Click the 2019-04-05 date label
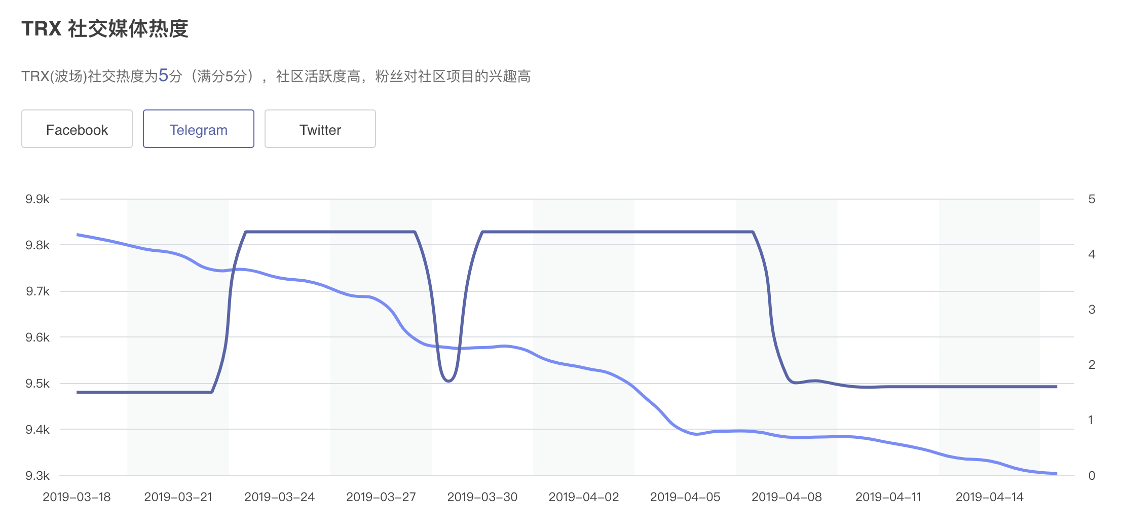 point(685,497)
